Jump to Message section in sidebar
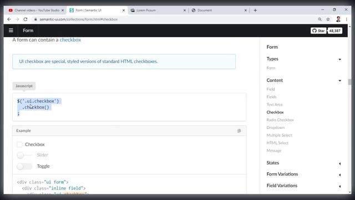355x200 pixels. pos(273,151)
